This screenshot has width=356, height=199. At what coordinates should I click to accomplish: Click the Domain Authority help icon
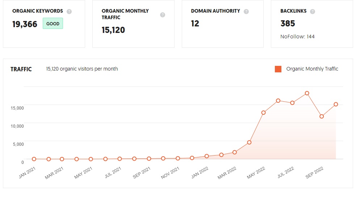(246, 11)
